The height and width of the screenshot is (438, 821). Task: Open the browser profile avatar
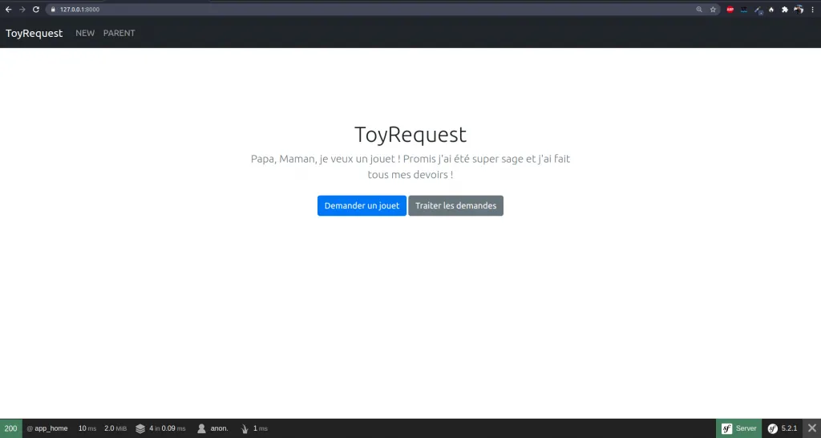[x=799, y=10]
